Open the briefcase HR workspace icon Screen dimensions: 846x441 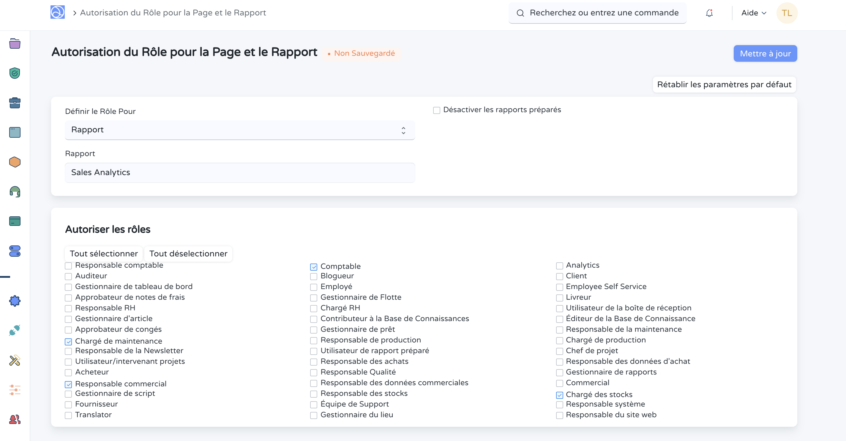pyautogui.click(x=15, y=103)
